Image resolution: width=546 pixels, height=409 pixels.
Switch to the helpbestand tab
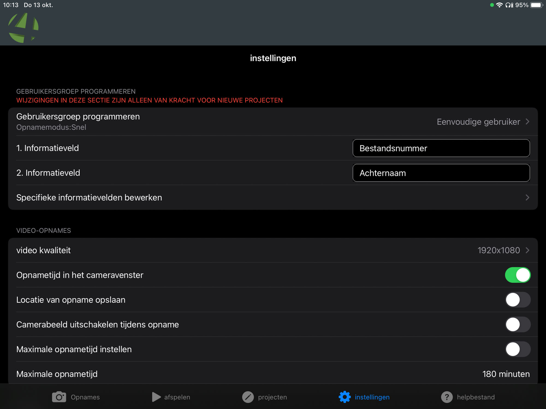pos(475,397)
